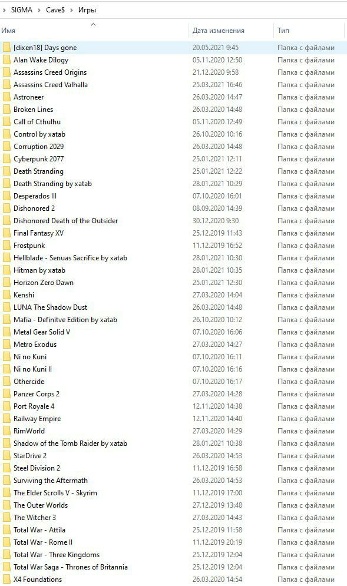Click the Astroneer folder icon
This screenshot has width=347, height=586.
pos(6,97)
